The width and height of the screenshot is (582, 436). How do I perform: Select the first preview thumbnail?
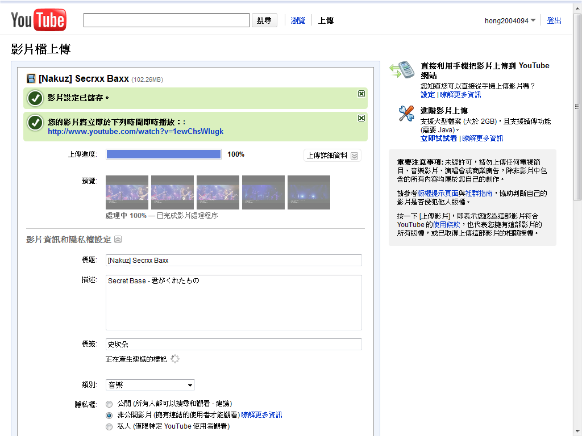(127, 192)
